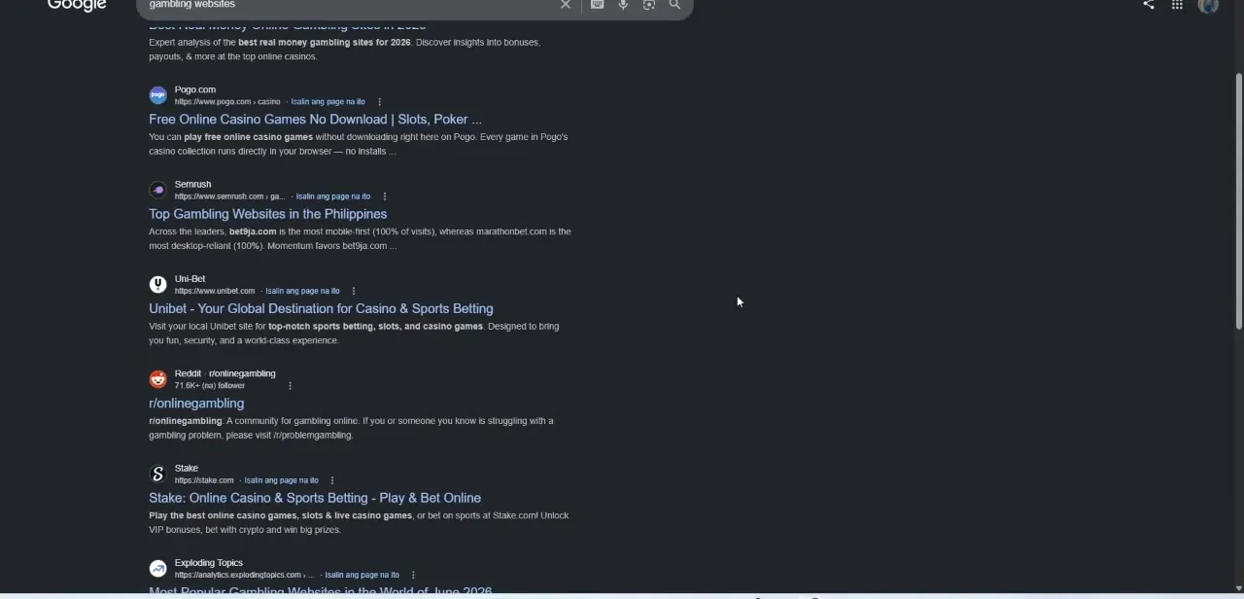Open search by image (Lens) icon
This screenshot has width=1244, height=599.
(649, 5)
